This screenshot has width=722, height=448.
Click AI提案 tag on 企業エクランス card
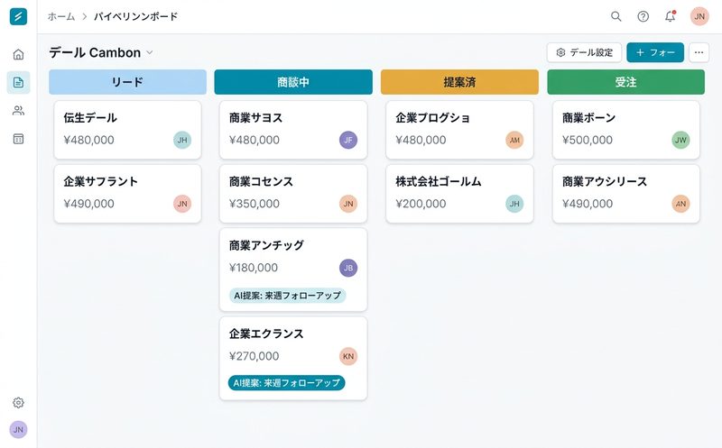(x=286, y=383)
